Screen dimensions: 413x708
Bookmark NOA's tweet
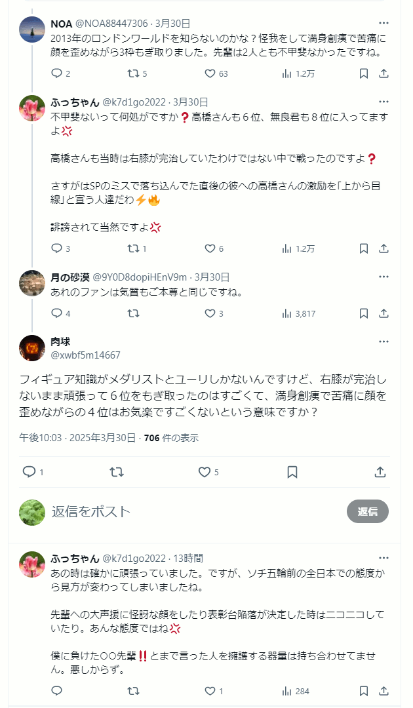[x=363, y=74]
